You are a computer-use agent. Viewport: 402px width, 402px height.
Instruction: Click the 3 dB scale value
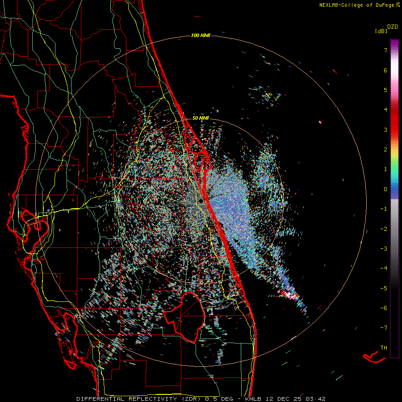pyautogui.click(x=385, y=130)
